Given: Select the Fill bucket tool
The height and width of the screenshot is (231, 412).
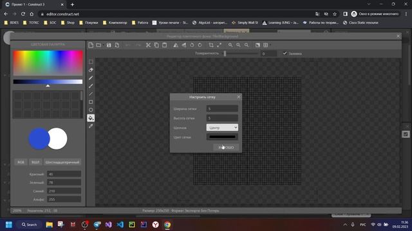Looking at the screenshot, I should click(x=91, y=118).
